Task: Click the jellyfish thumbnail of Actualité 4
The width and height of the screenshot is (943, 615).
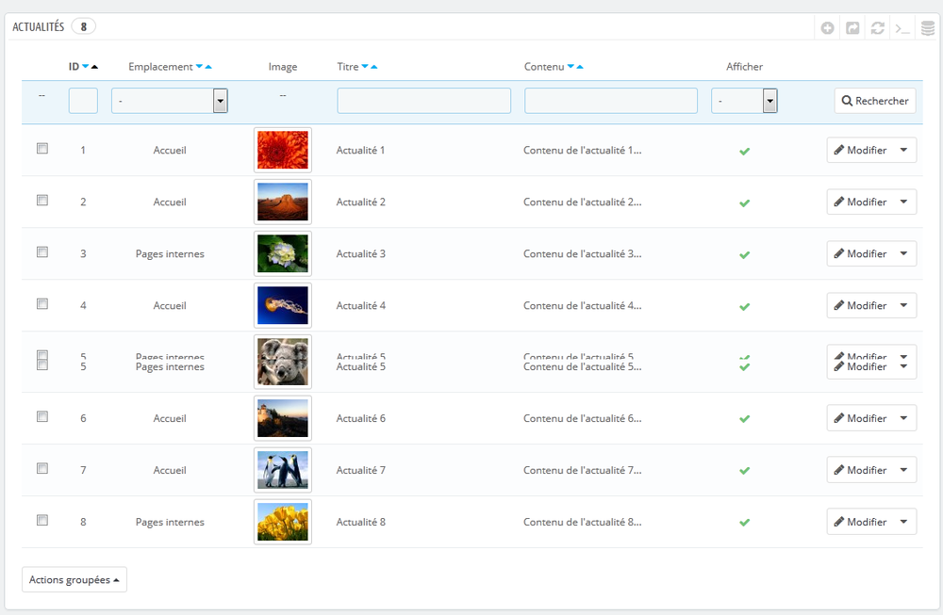Action: 283,305
